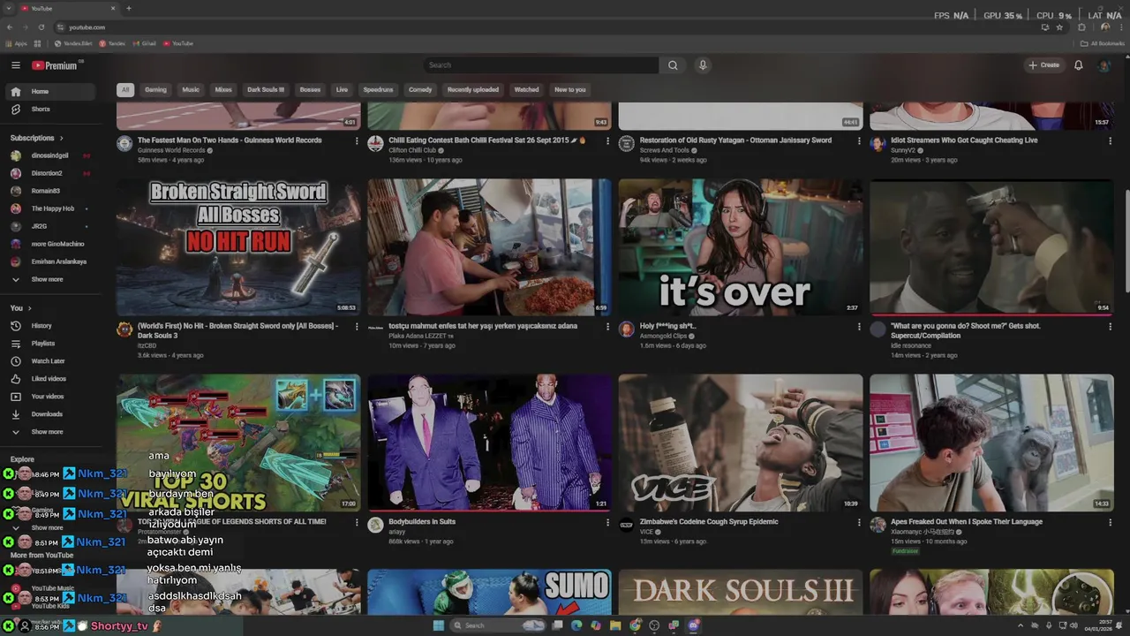Click the search magnifier button
1130x636 pixels.
[673, 65]
